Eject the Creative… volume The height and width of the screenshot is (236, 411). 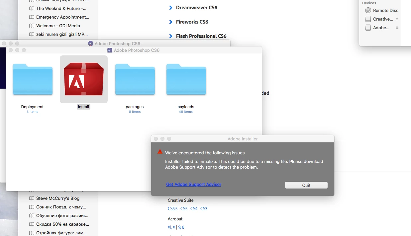[397, 19]
